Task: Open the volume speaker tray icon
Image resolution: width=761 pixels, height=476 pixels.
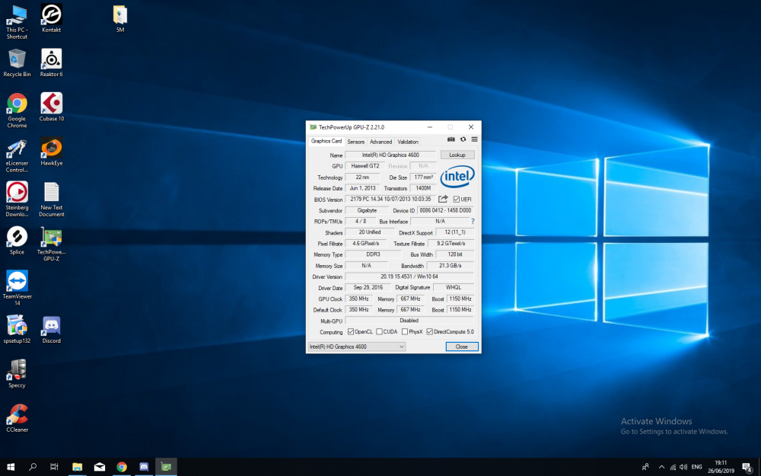Action: pyautogui.click(x=684, y=468)
